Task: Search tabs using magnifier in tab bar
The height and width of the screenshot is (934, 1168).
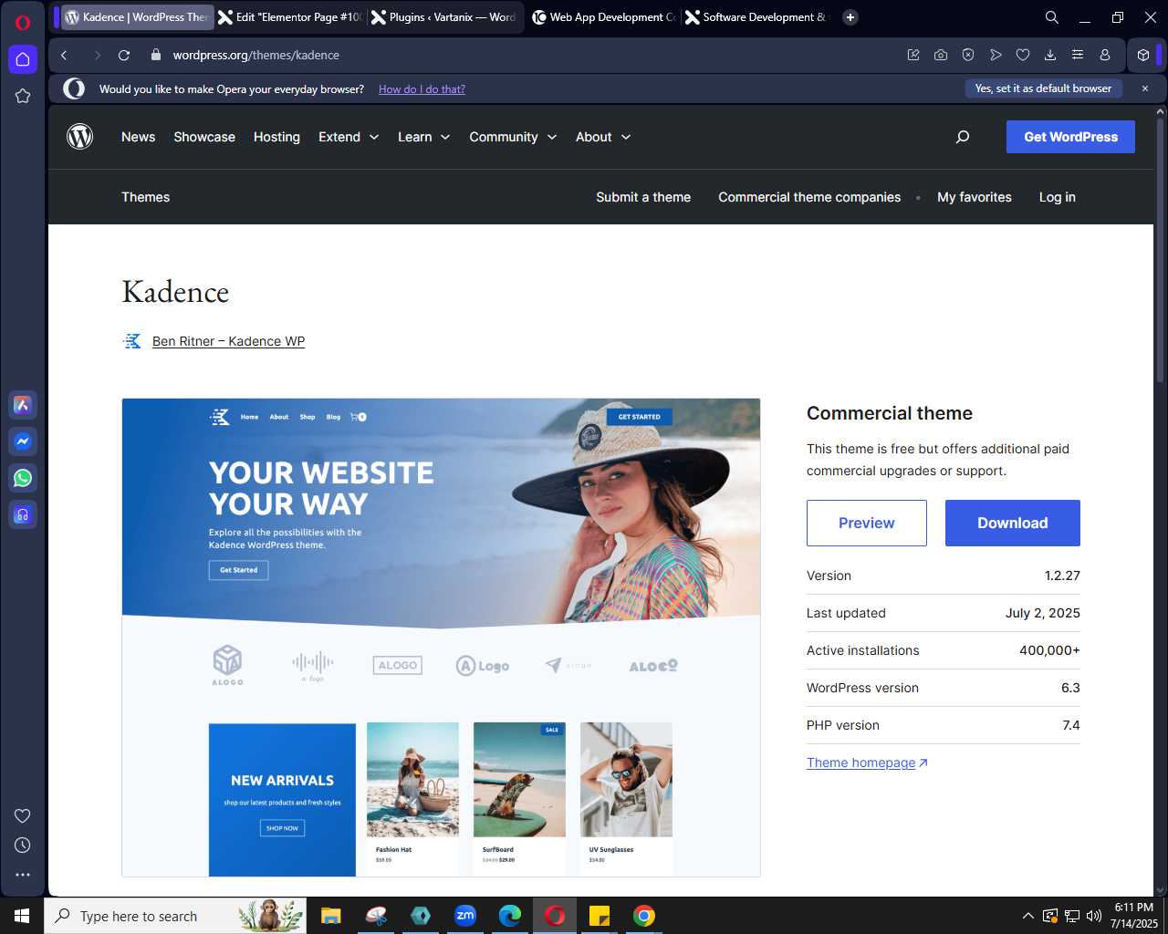Action: pos(1052,17)
